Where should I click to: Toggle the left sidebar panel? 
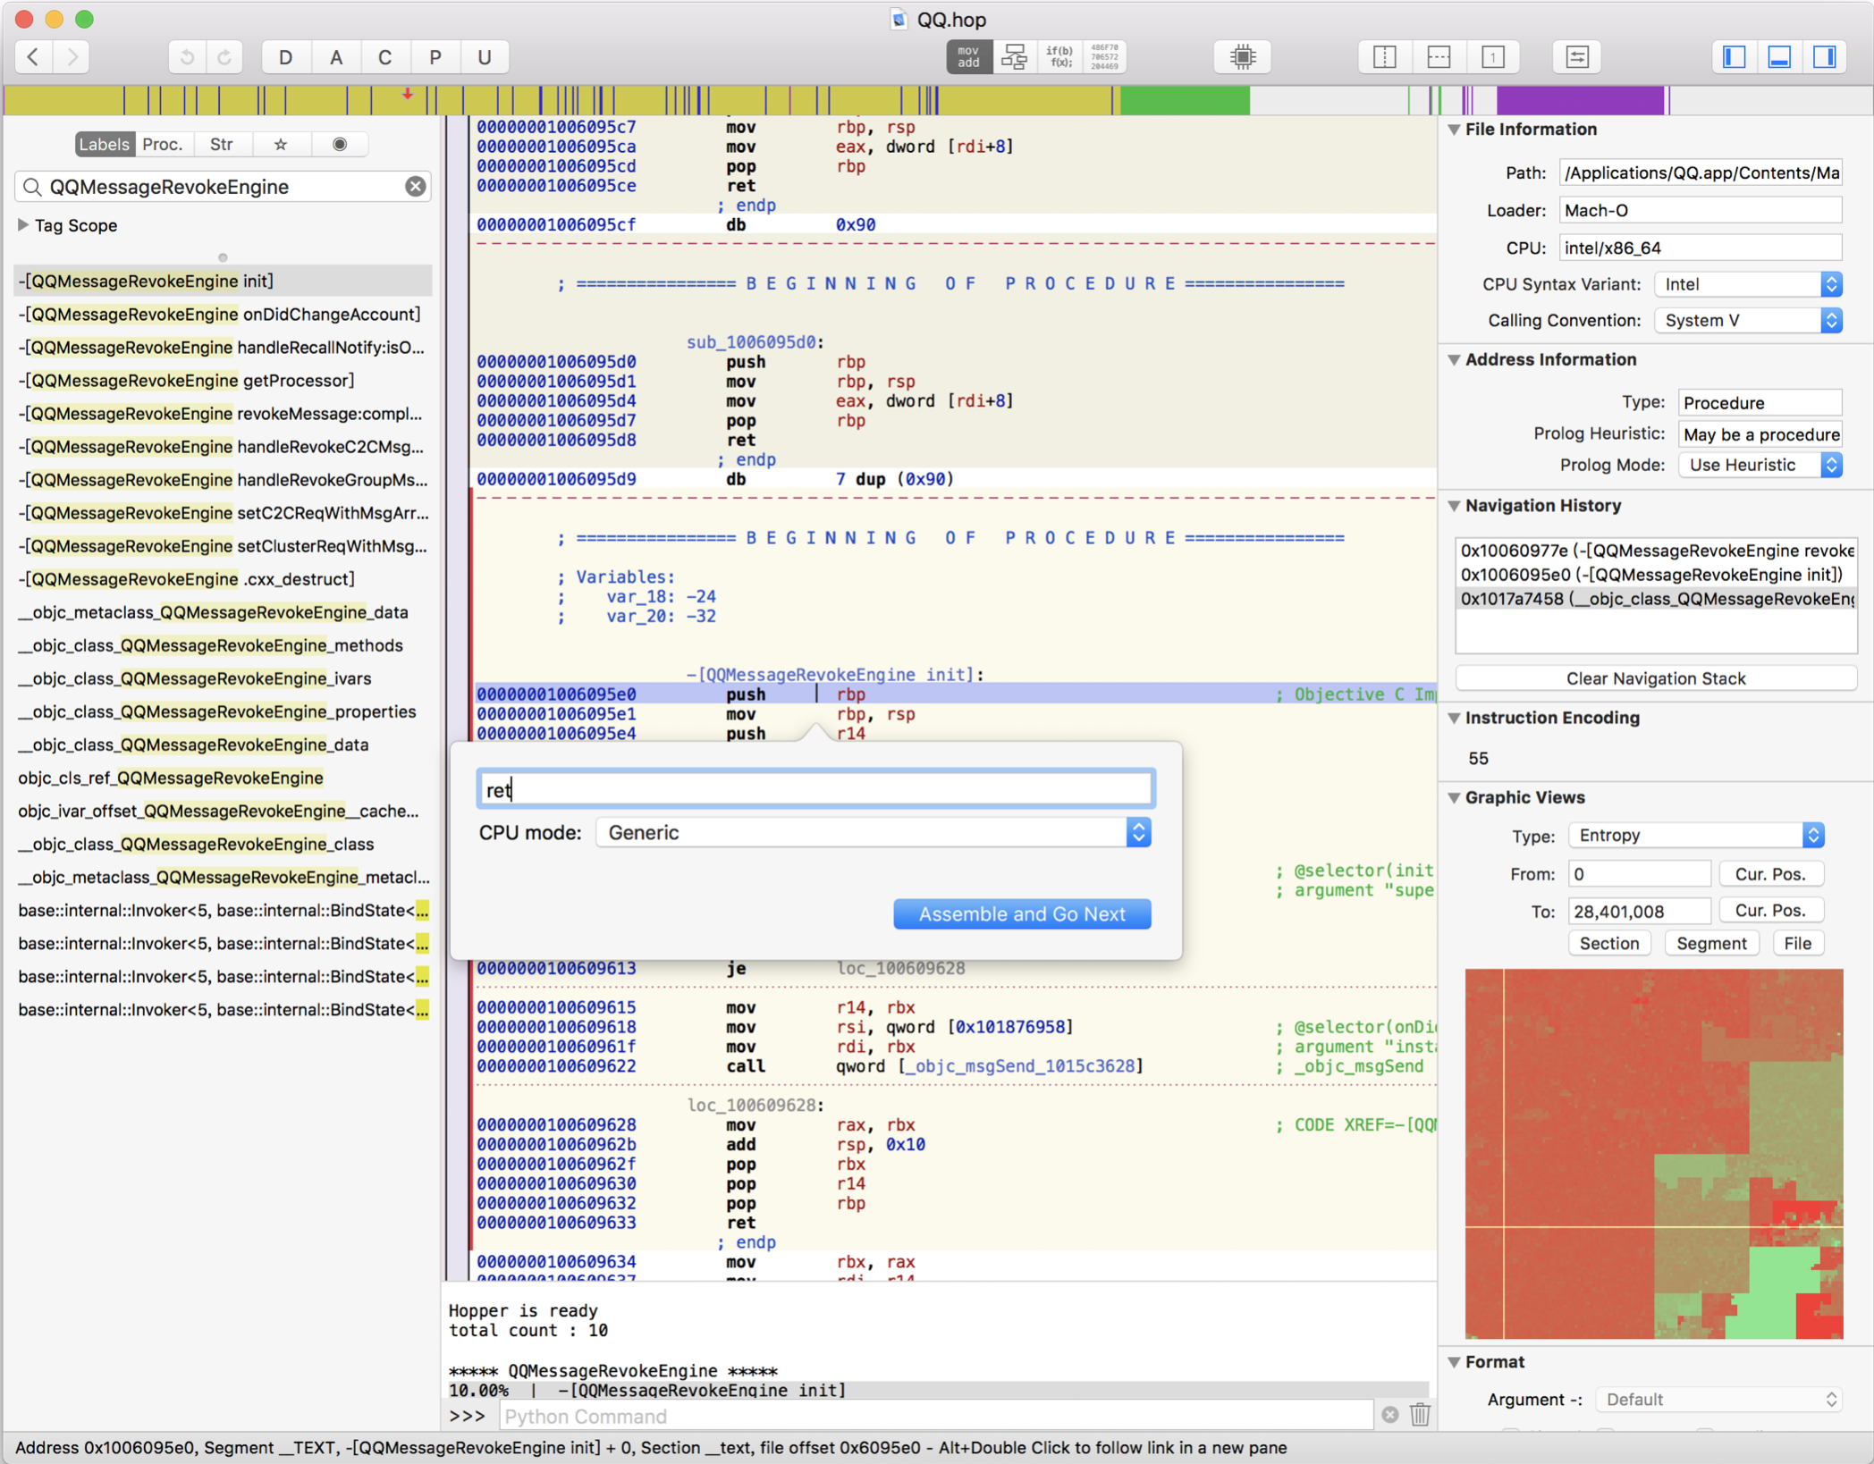click(x=1735, y=57)
